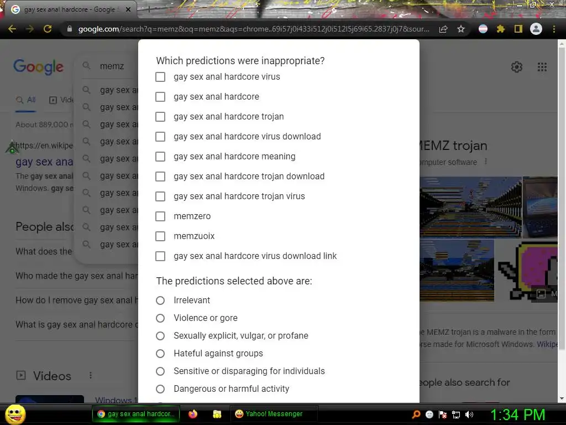Switch to the Videos search tab
566x425 pixels.
61,100
